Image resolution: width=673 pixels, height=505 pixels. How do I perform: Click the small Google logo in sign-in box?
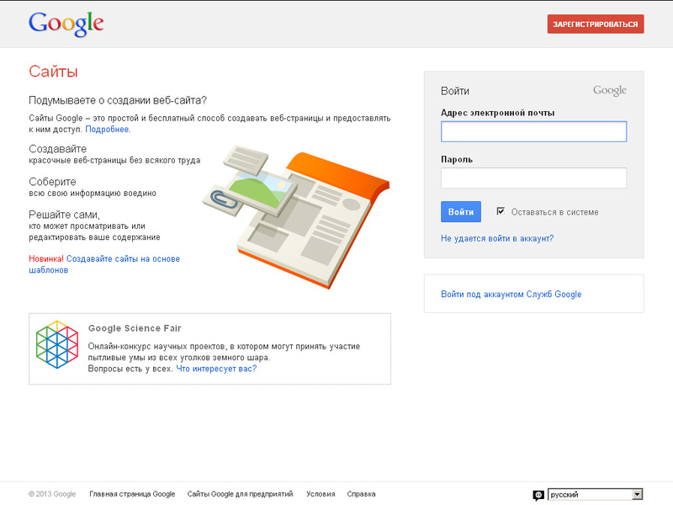[609, 91]
